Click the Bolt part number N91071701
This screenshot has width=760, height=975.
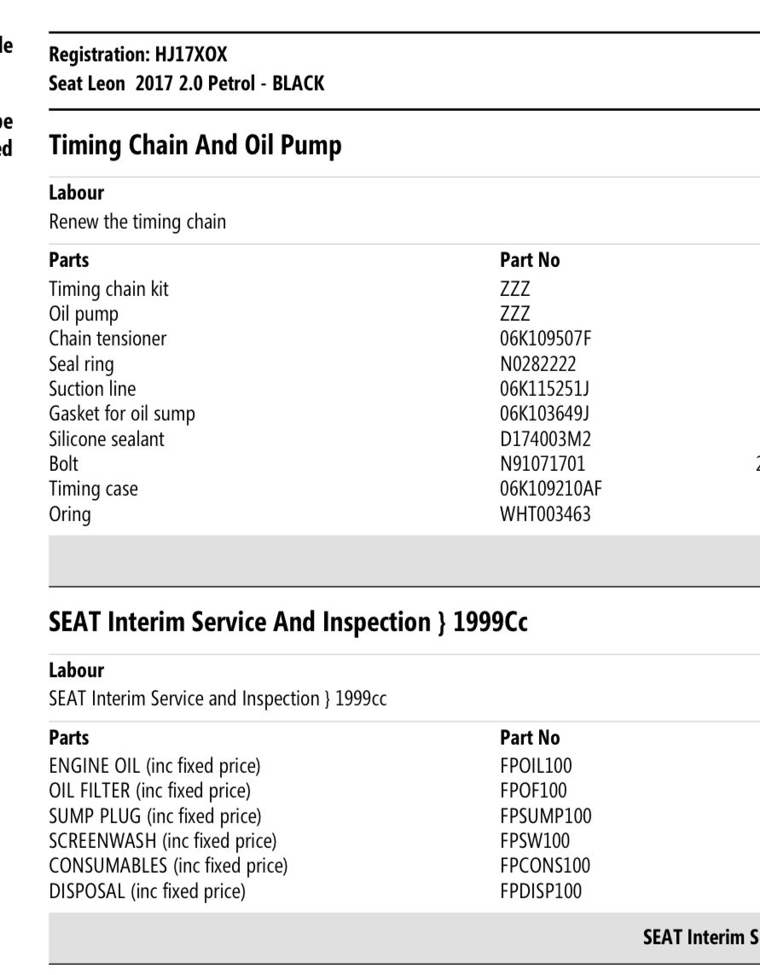point(542,464)
